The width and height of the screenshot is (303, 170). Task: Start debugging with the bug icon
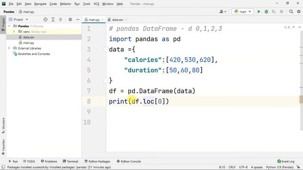point(266,12)
